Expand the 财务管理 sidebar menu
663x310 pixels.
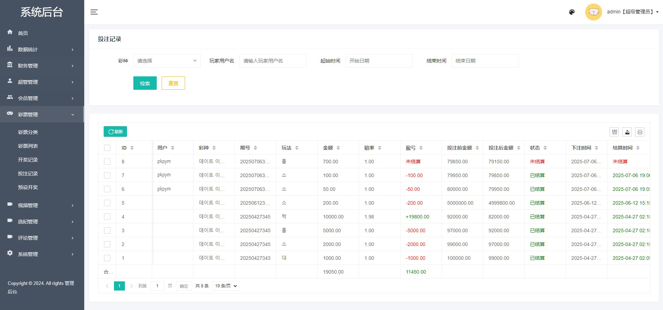(42, 65)
